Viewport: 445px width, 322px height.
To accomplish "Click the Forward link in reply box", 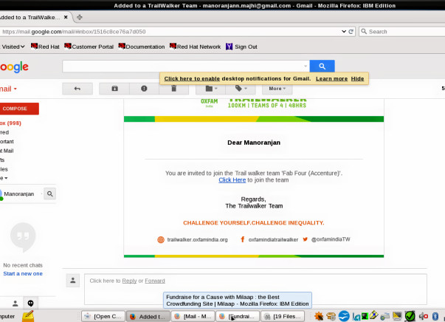I will point(155,281).
